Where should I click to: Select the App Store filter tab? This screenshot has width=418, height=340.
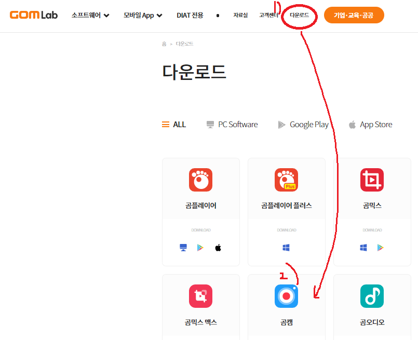coord(371,125)
